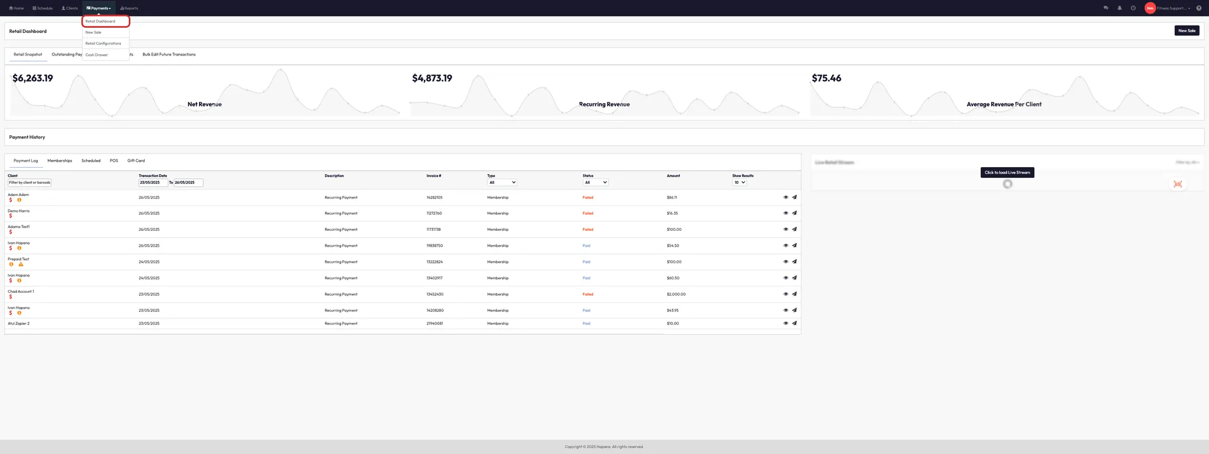Open the Status filter dropdown

[595, 182]
